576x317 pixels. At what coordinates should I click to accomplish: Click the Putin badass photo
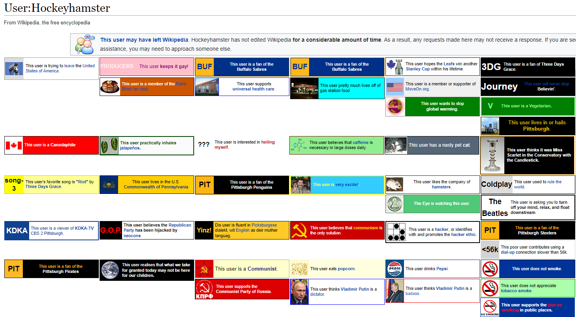[x=394, y=291]
